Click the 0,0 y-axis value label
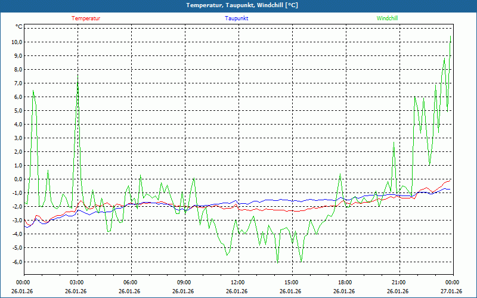 (x=16, y=179)
